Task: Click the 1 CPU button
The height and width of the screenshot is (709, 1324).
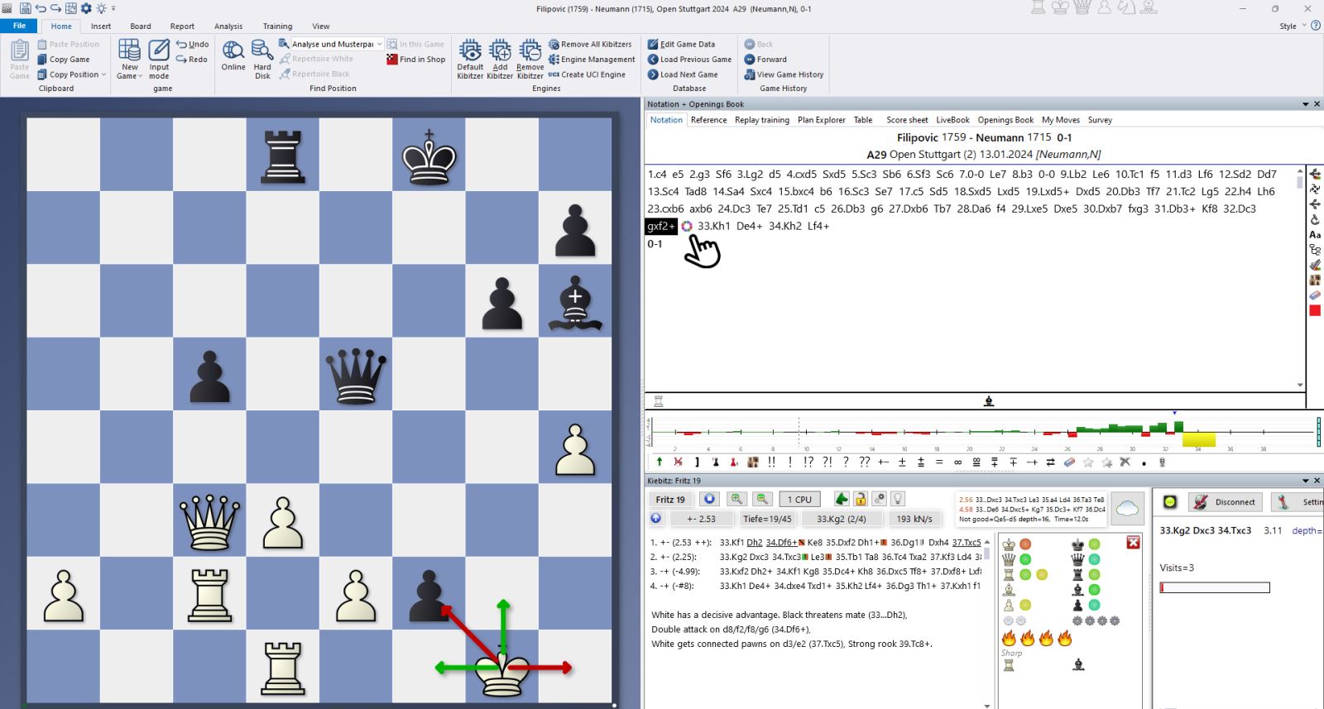Action: tap(799, 499)
